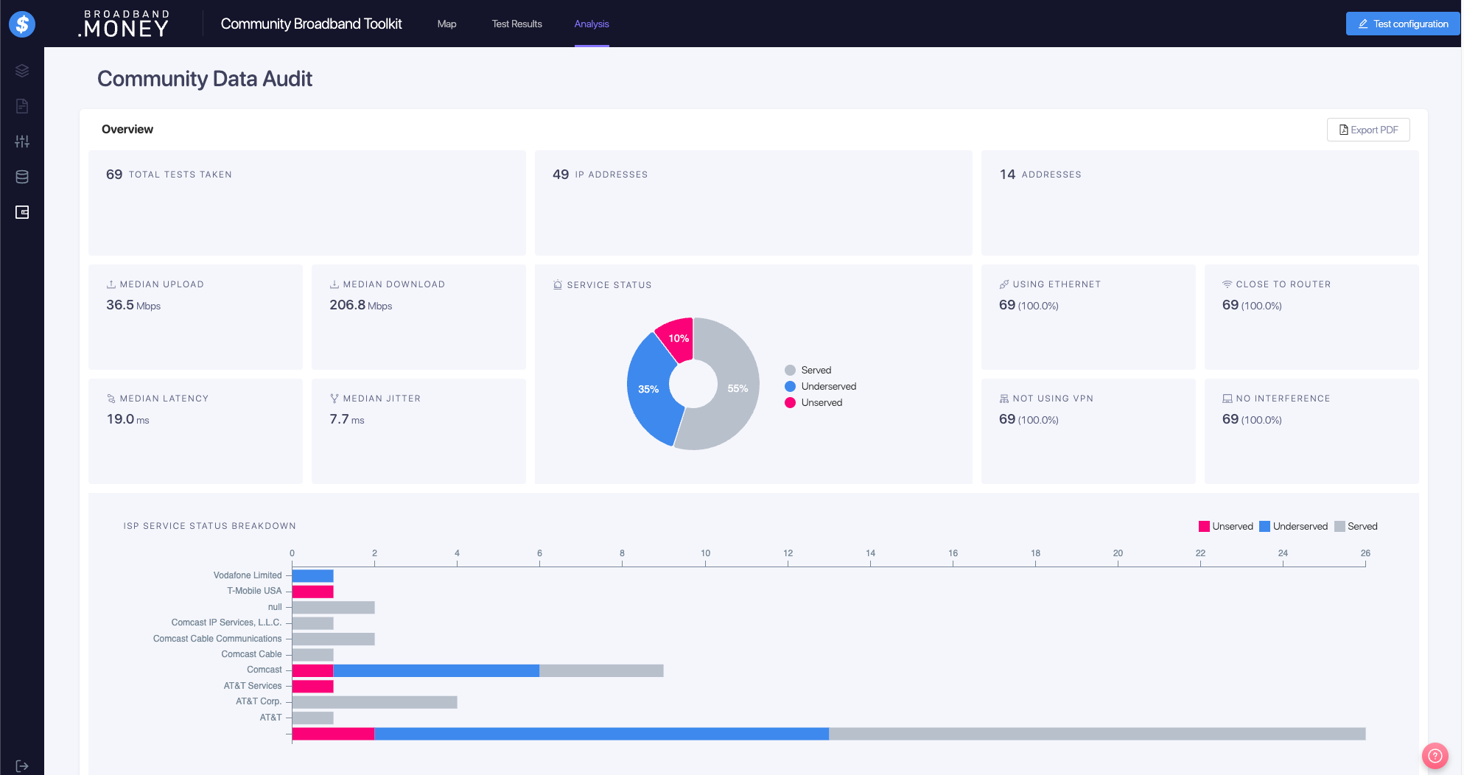Toggle Served in ISP breakdown legend
Viewport: 1464px width, 775px height.
1356,526
